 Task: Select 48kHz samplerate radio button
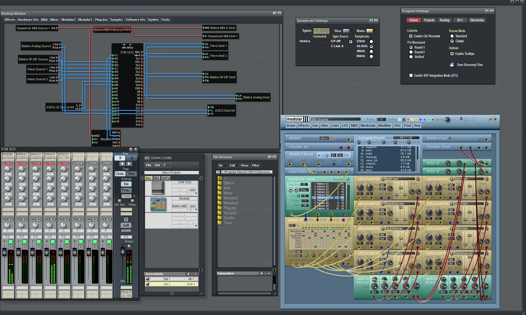tap(371, 51)
